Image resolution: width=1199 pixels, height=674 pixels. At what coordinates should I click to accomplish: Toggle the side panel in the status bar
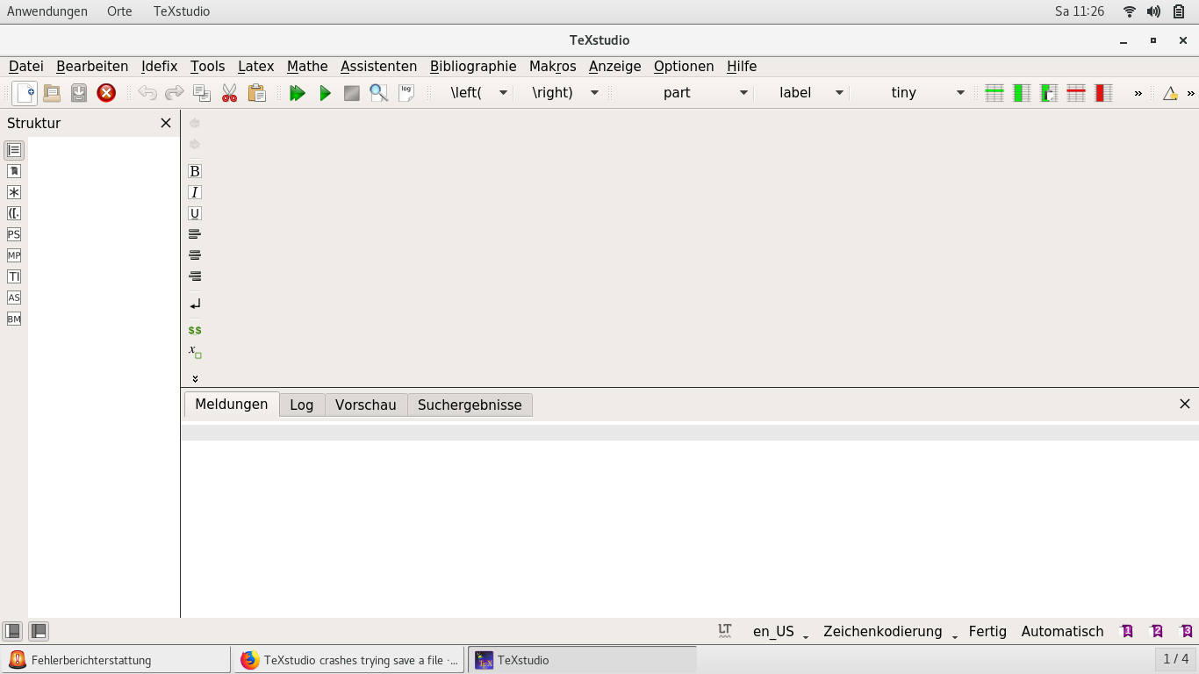pyautogui.click(x=12, y=631)
